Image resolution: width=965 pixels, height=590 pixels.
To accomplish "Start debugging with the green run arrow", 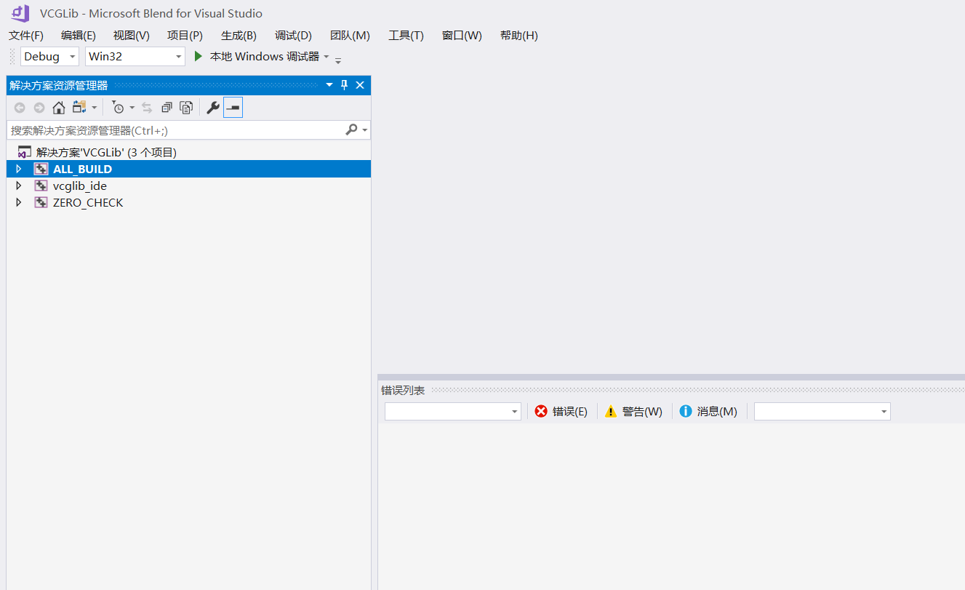I will [x=199, y=56].
